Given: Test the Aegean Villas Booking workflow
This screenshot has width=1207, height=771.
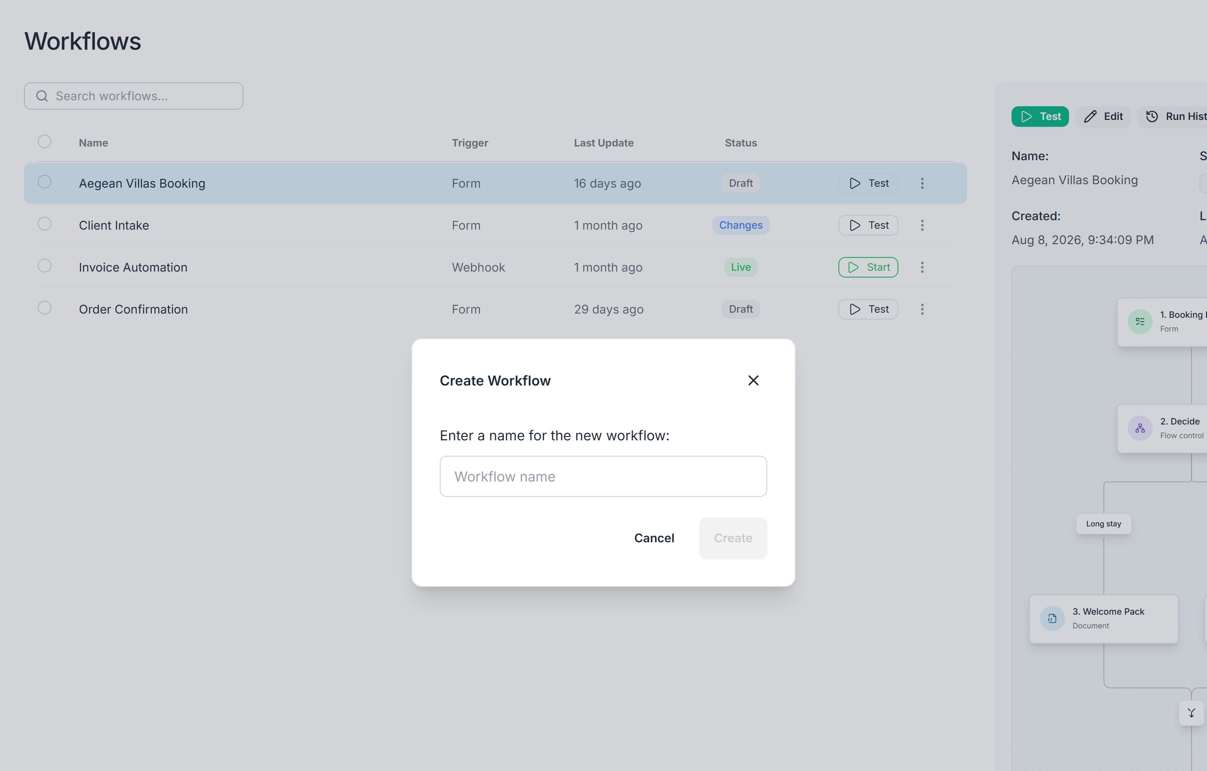Looking at the screenshot, I should [868, 183].
